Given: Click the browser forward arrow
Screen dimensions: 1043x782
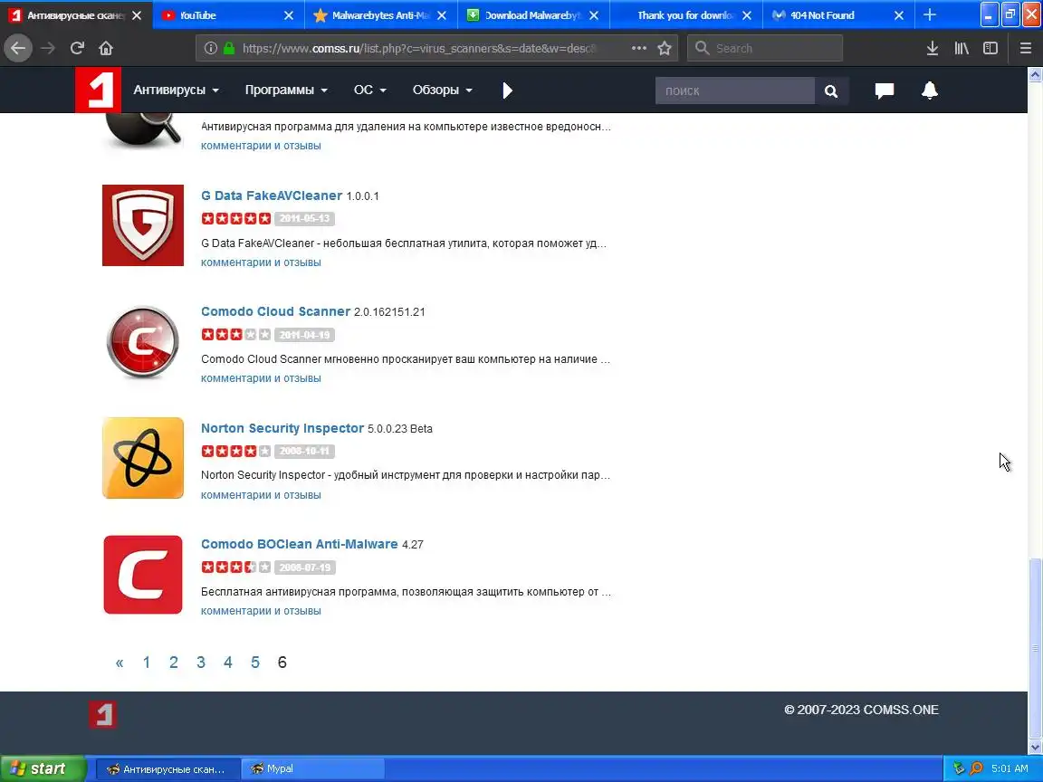Looking at the screenshot, I should pyautogui.click(x=47, y=48).
